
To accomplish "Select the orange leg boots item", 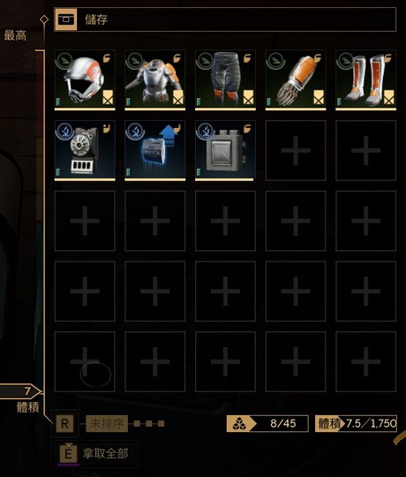I will (366, 80).
